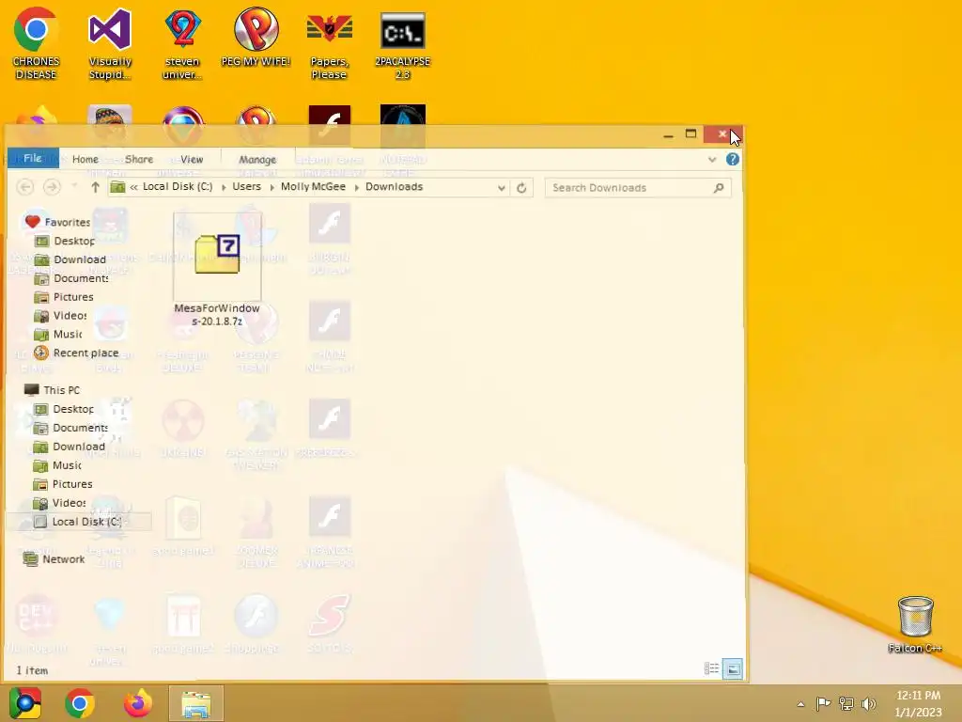Select CHRONES DISEASE desktop shortcut
The image size is (962, 722).
[37, 44]
